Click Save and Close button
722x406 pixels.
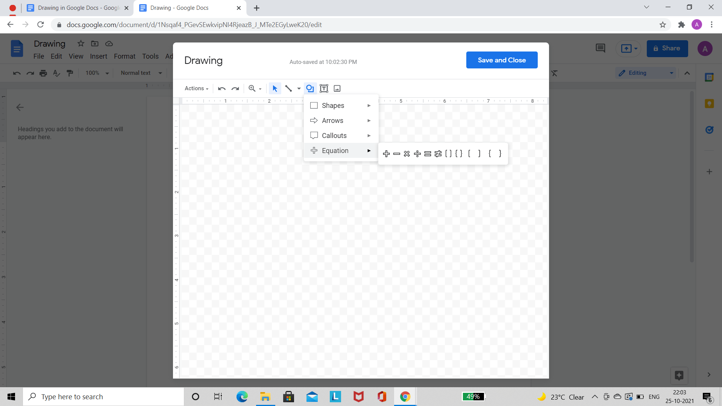pyautogui.click(x=502, y=60)
